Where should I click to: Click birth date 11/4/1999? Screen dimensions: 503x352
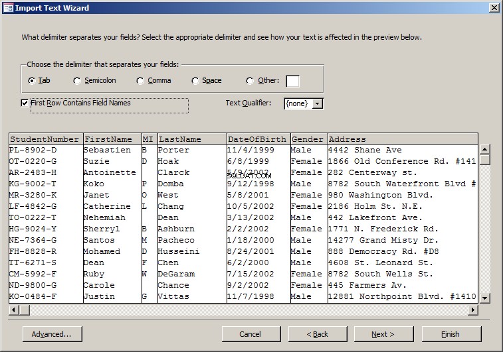pos(251,150)
